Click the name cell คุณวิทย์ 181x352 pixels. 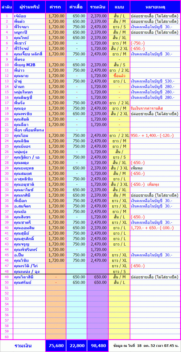coord(29,37)
